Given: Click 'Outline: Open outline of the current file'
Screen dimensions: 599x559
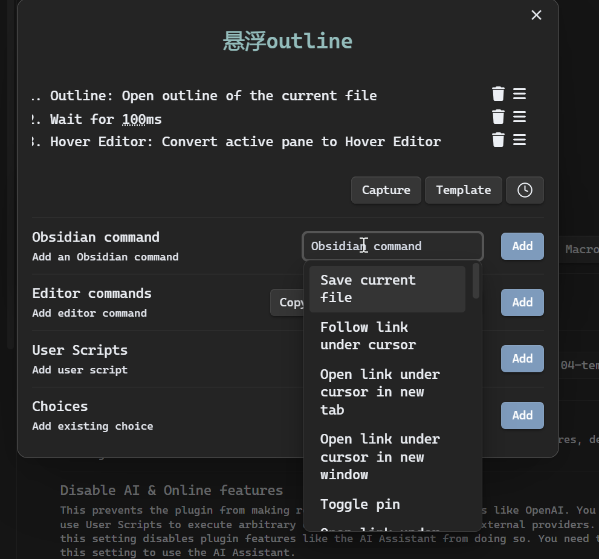Looking at the screenshot, I should tap(213, 95).
